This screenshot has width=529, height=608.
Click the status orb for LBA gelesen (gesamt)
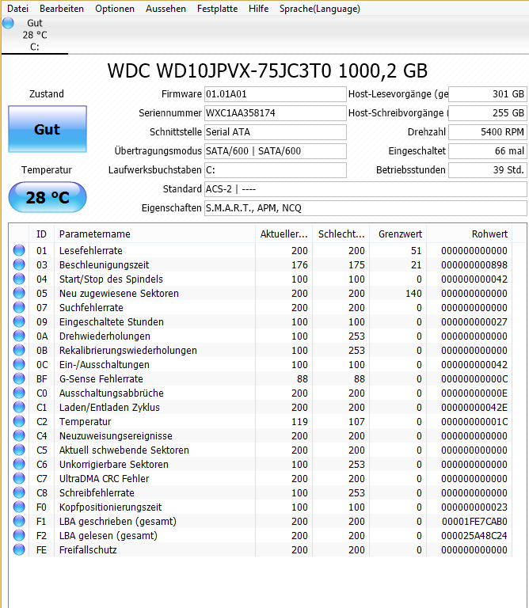pyautogui.click(x=19, y=535)
